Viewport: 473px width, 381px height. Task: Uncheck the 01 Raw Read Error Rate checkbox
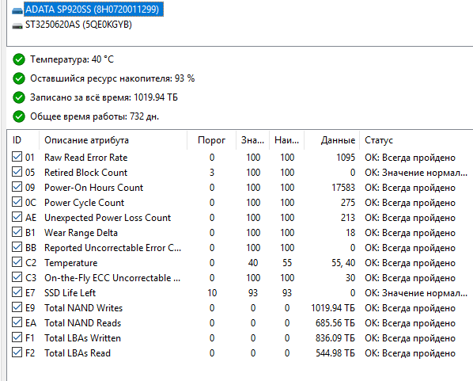coord(17,157)
